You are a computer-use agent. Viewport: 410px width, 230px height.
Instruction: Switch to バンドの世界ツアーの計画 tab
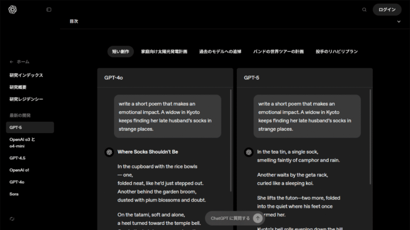[278, 52]
